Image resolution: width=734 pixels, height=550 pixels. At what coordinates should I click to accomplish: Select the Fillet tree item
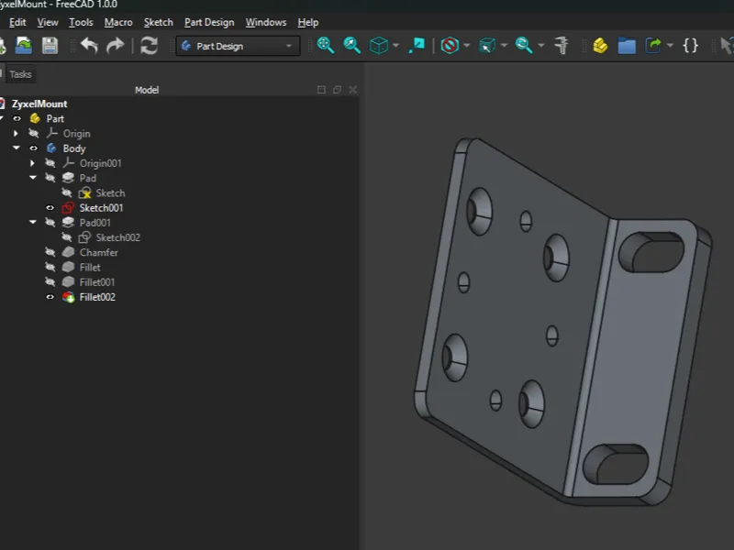pyautogui.click(x=90, y=268)
